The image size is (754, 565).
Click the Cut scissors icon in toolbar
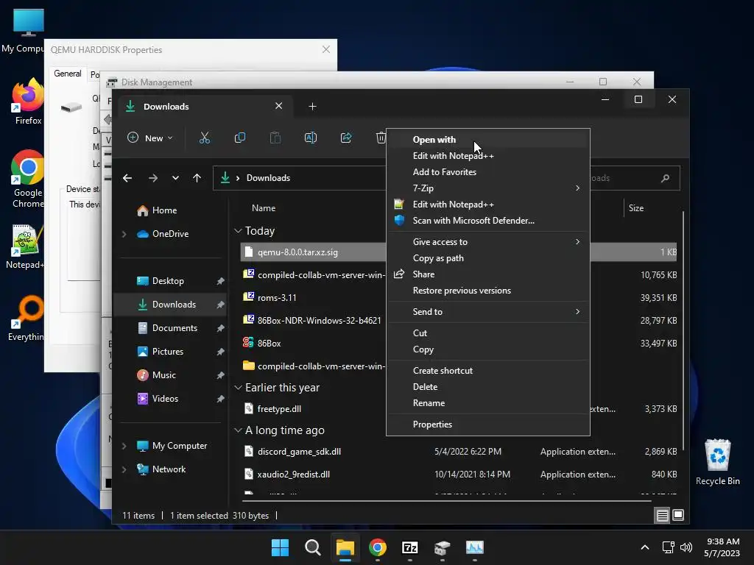point(205,138)
